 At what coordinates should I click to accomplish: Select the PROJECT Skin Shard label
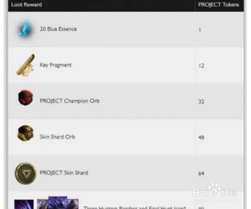click(64, 173)
